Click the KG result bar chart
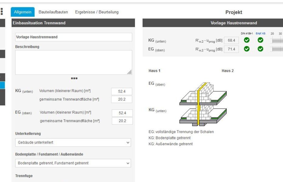This screenshot has height=182, width=283. click(x=277, y=41)
